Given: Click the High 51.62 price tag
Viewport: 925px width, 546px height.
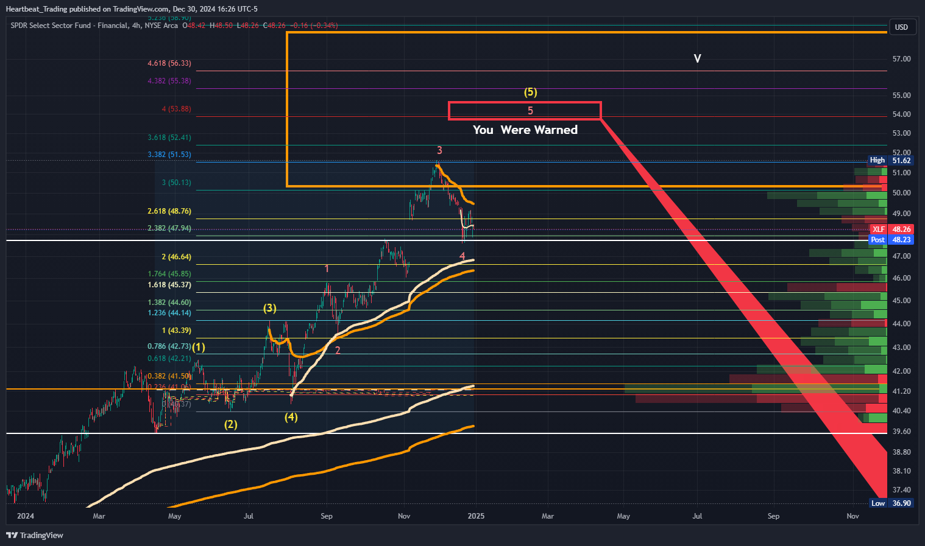Looking at the screenshot, I should coord(890,160).
